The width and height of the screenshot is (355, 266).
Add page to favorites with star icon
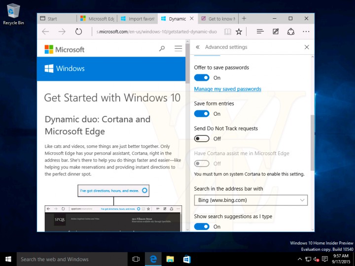pos(239,32)
